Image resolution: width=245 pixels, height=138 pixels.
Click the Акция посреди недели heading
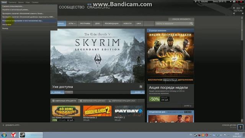pyautogui.click(x=168, y=88)
